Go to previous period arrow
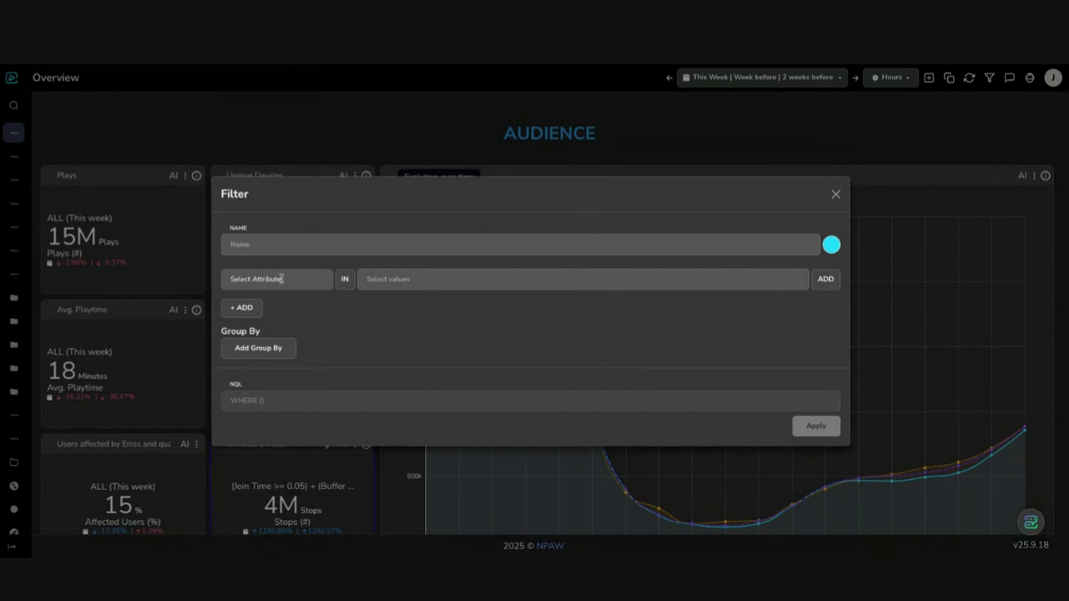 (x=669, y=78)
